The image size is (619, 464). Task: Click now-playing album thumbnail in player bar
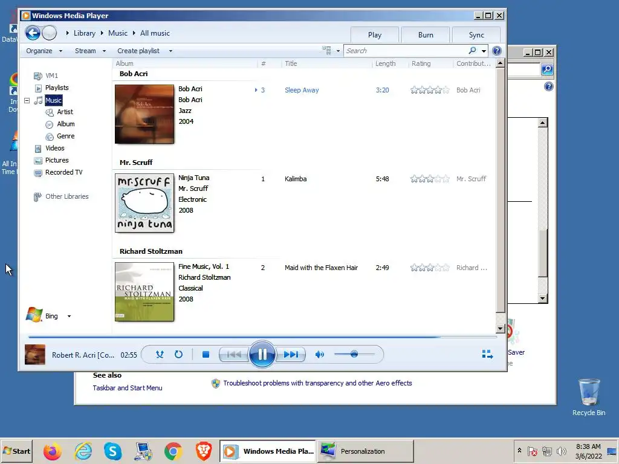(x=34, y=354)
